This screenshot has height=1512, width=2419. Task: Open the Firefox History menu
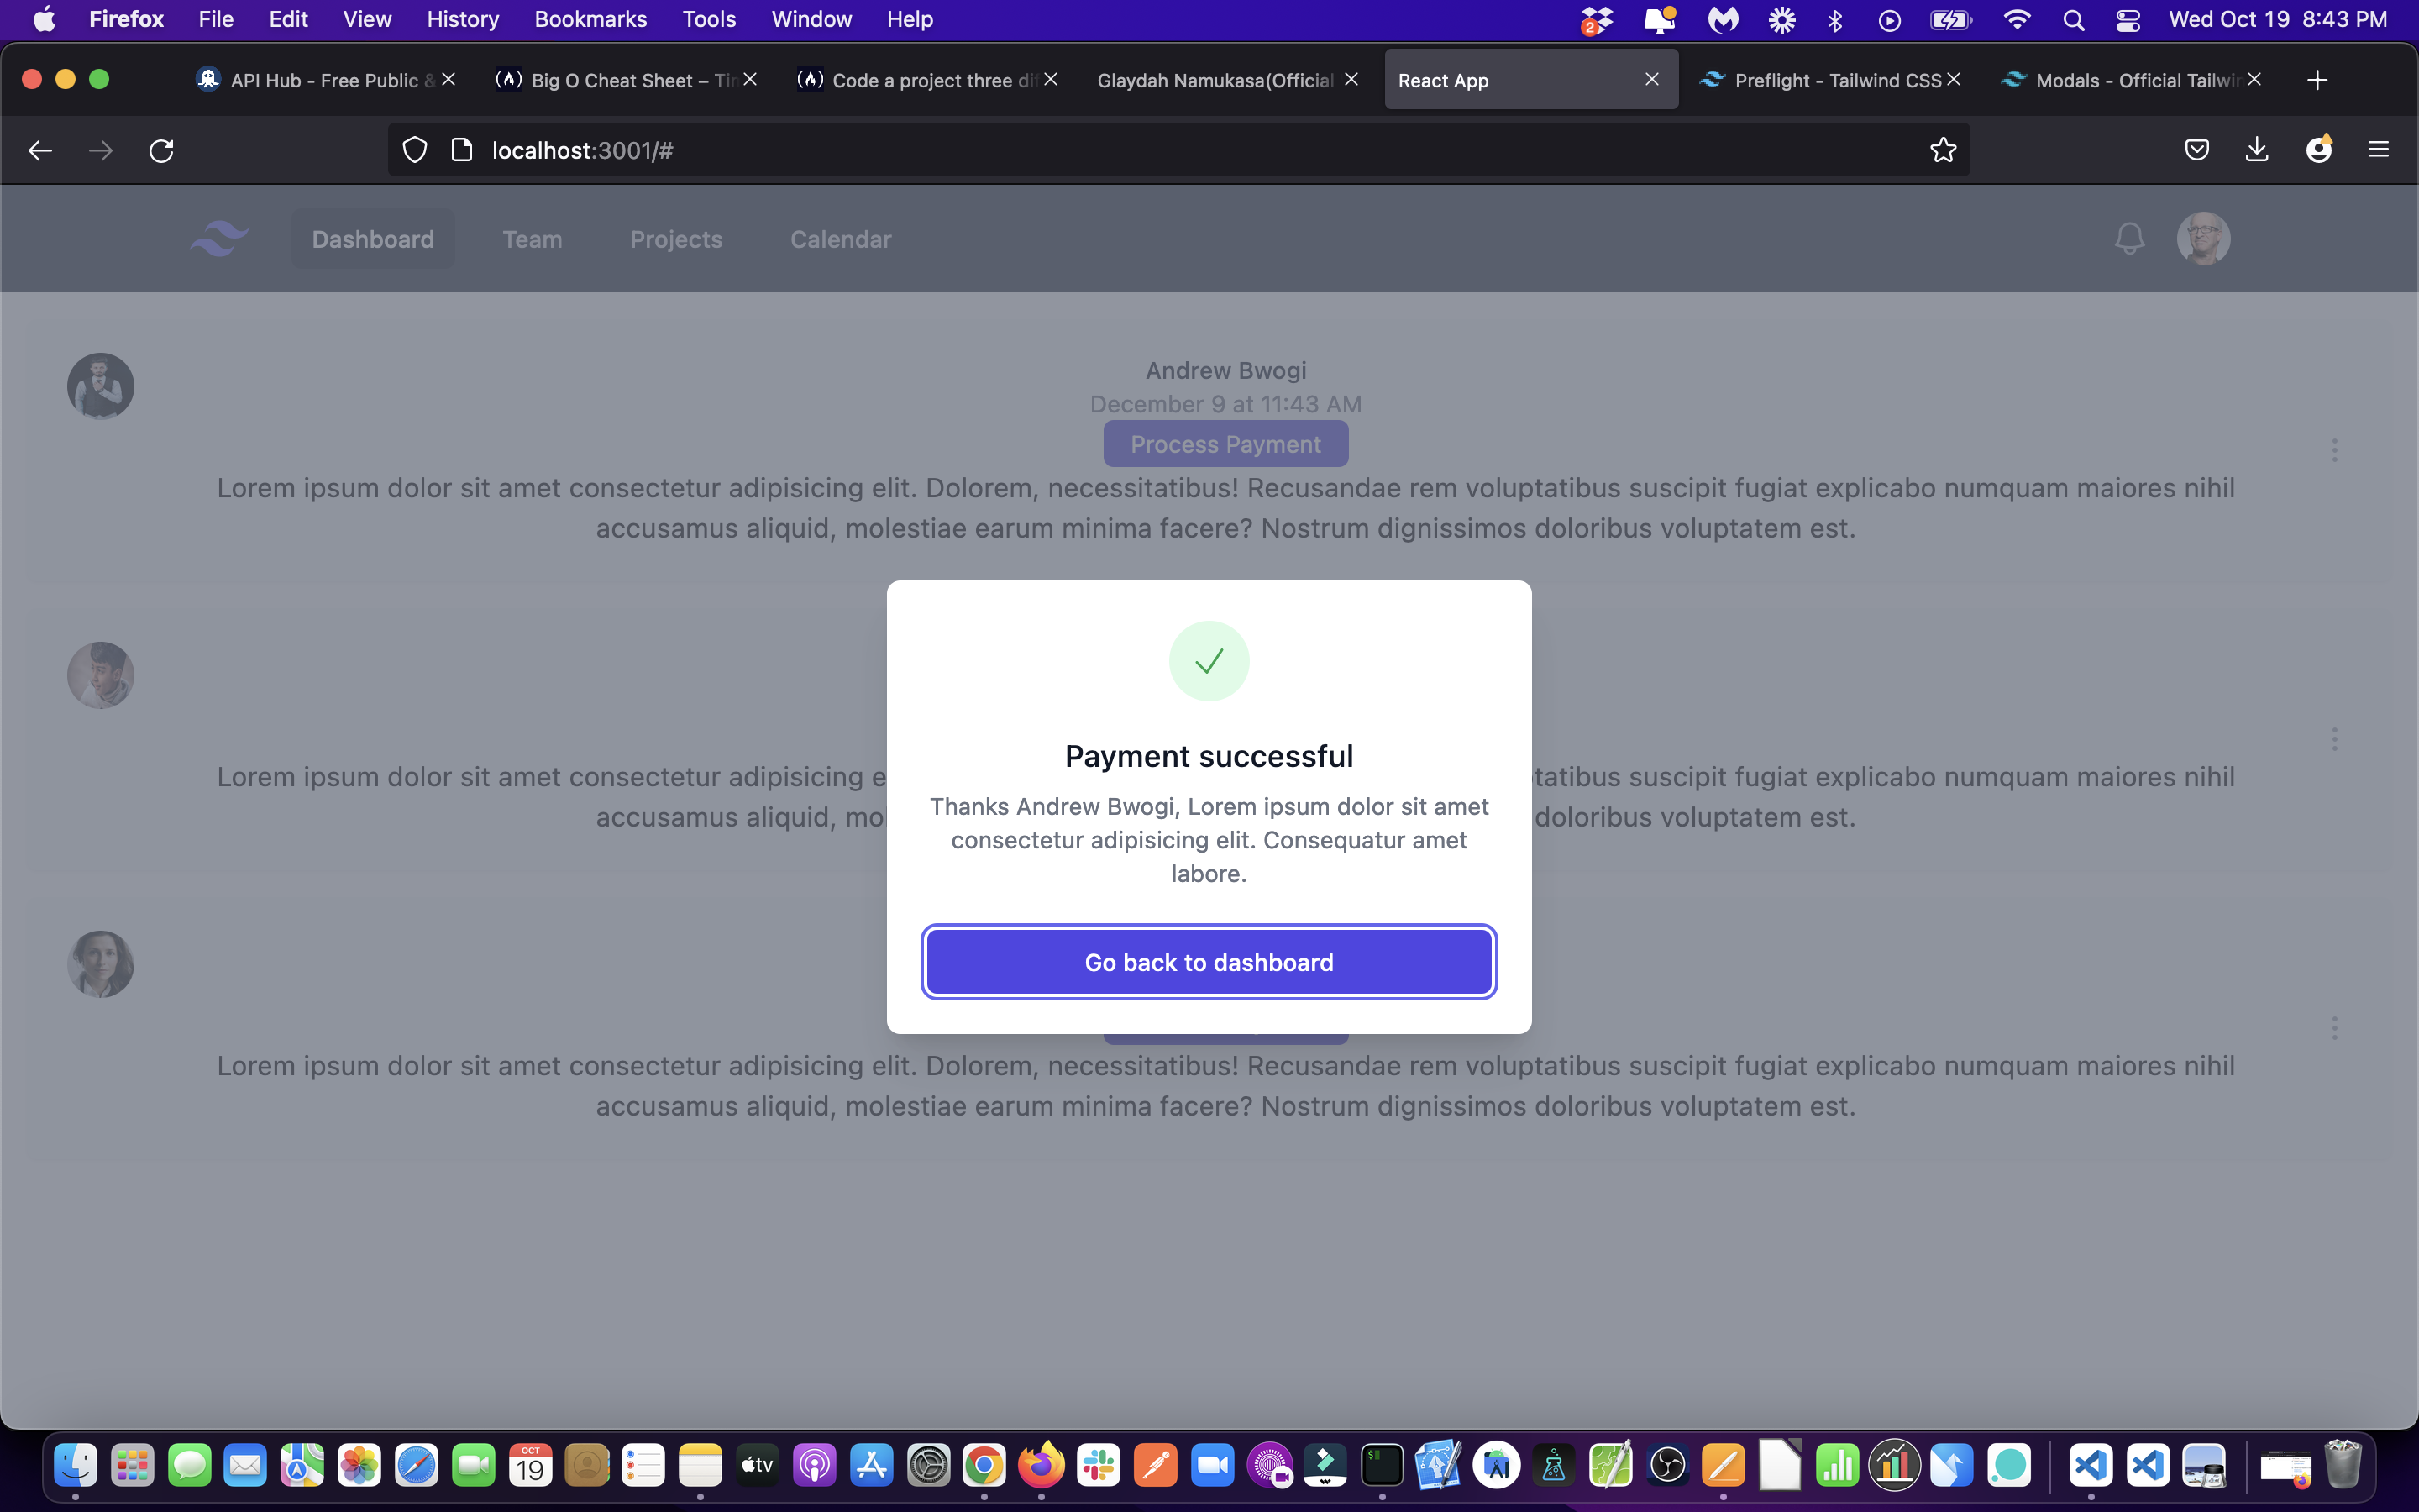pos(463,19)
